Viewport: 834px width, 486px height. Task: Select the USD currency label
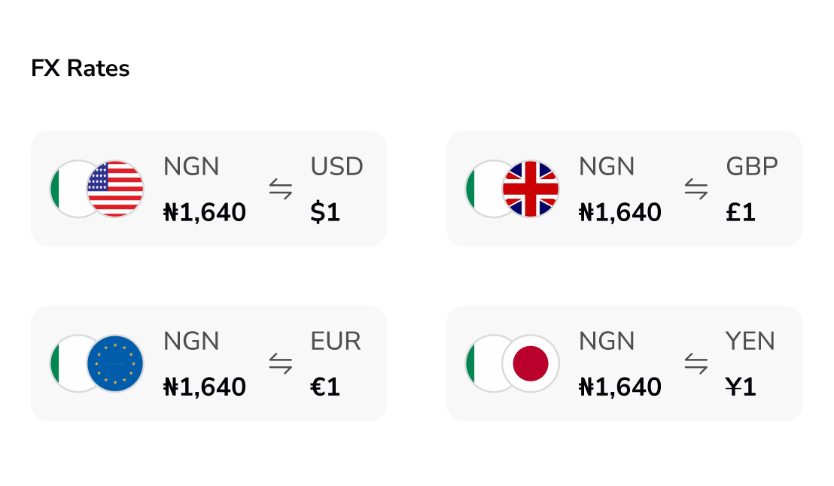point(336,166)
